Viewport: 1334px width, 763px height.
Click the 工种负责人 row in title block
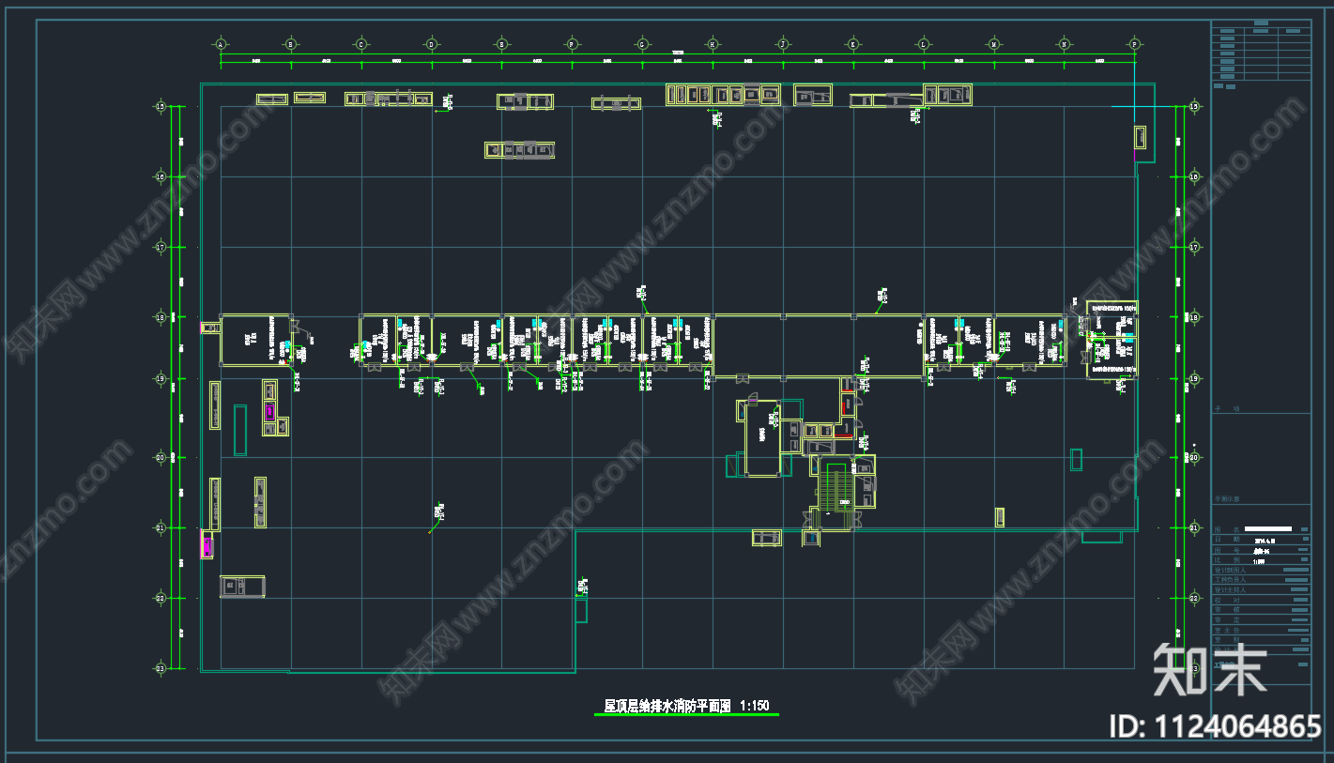coord(1261,580)
